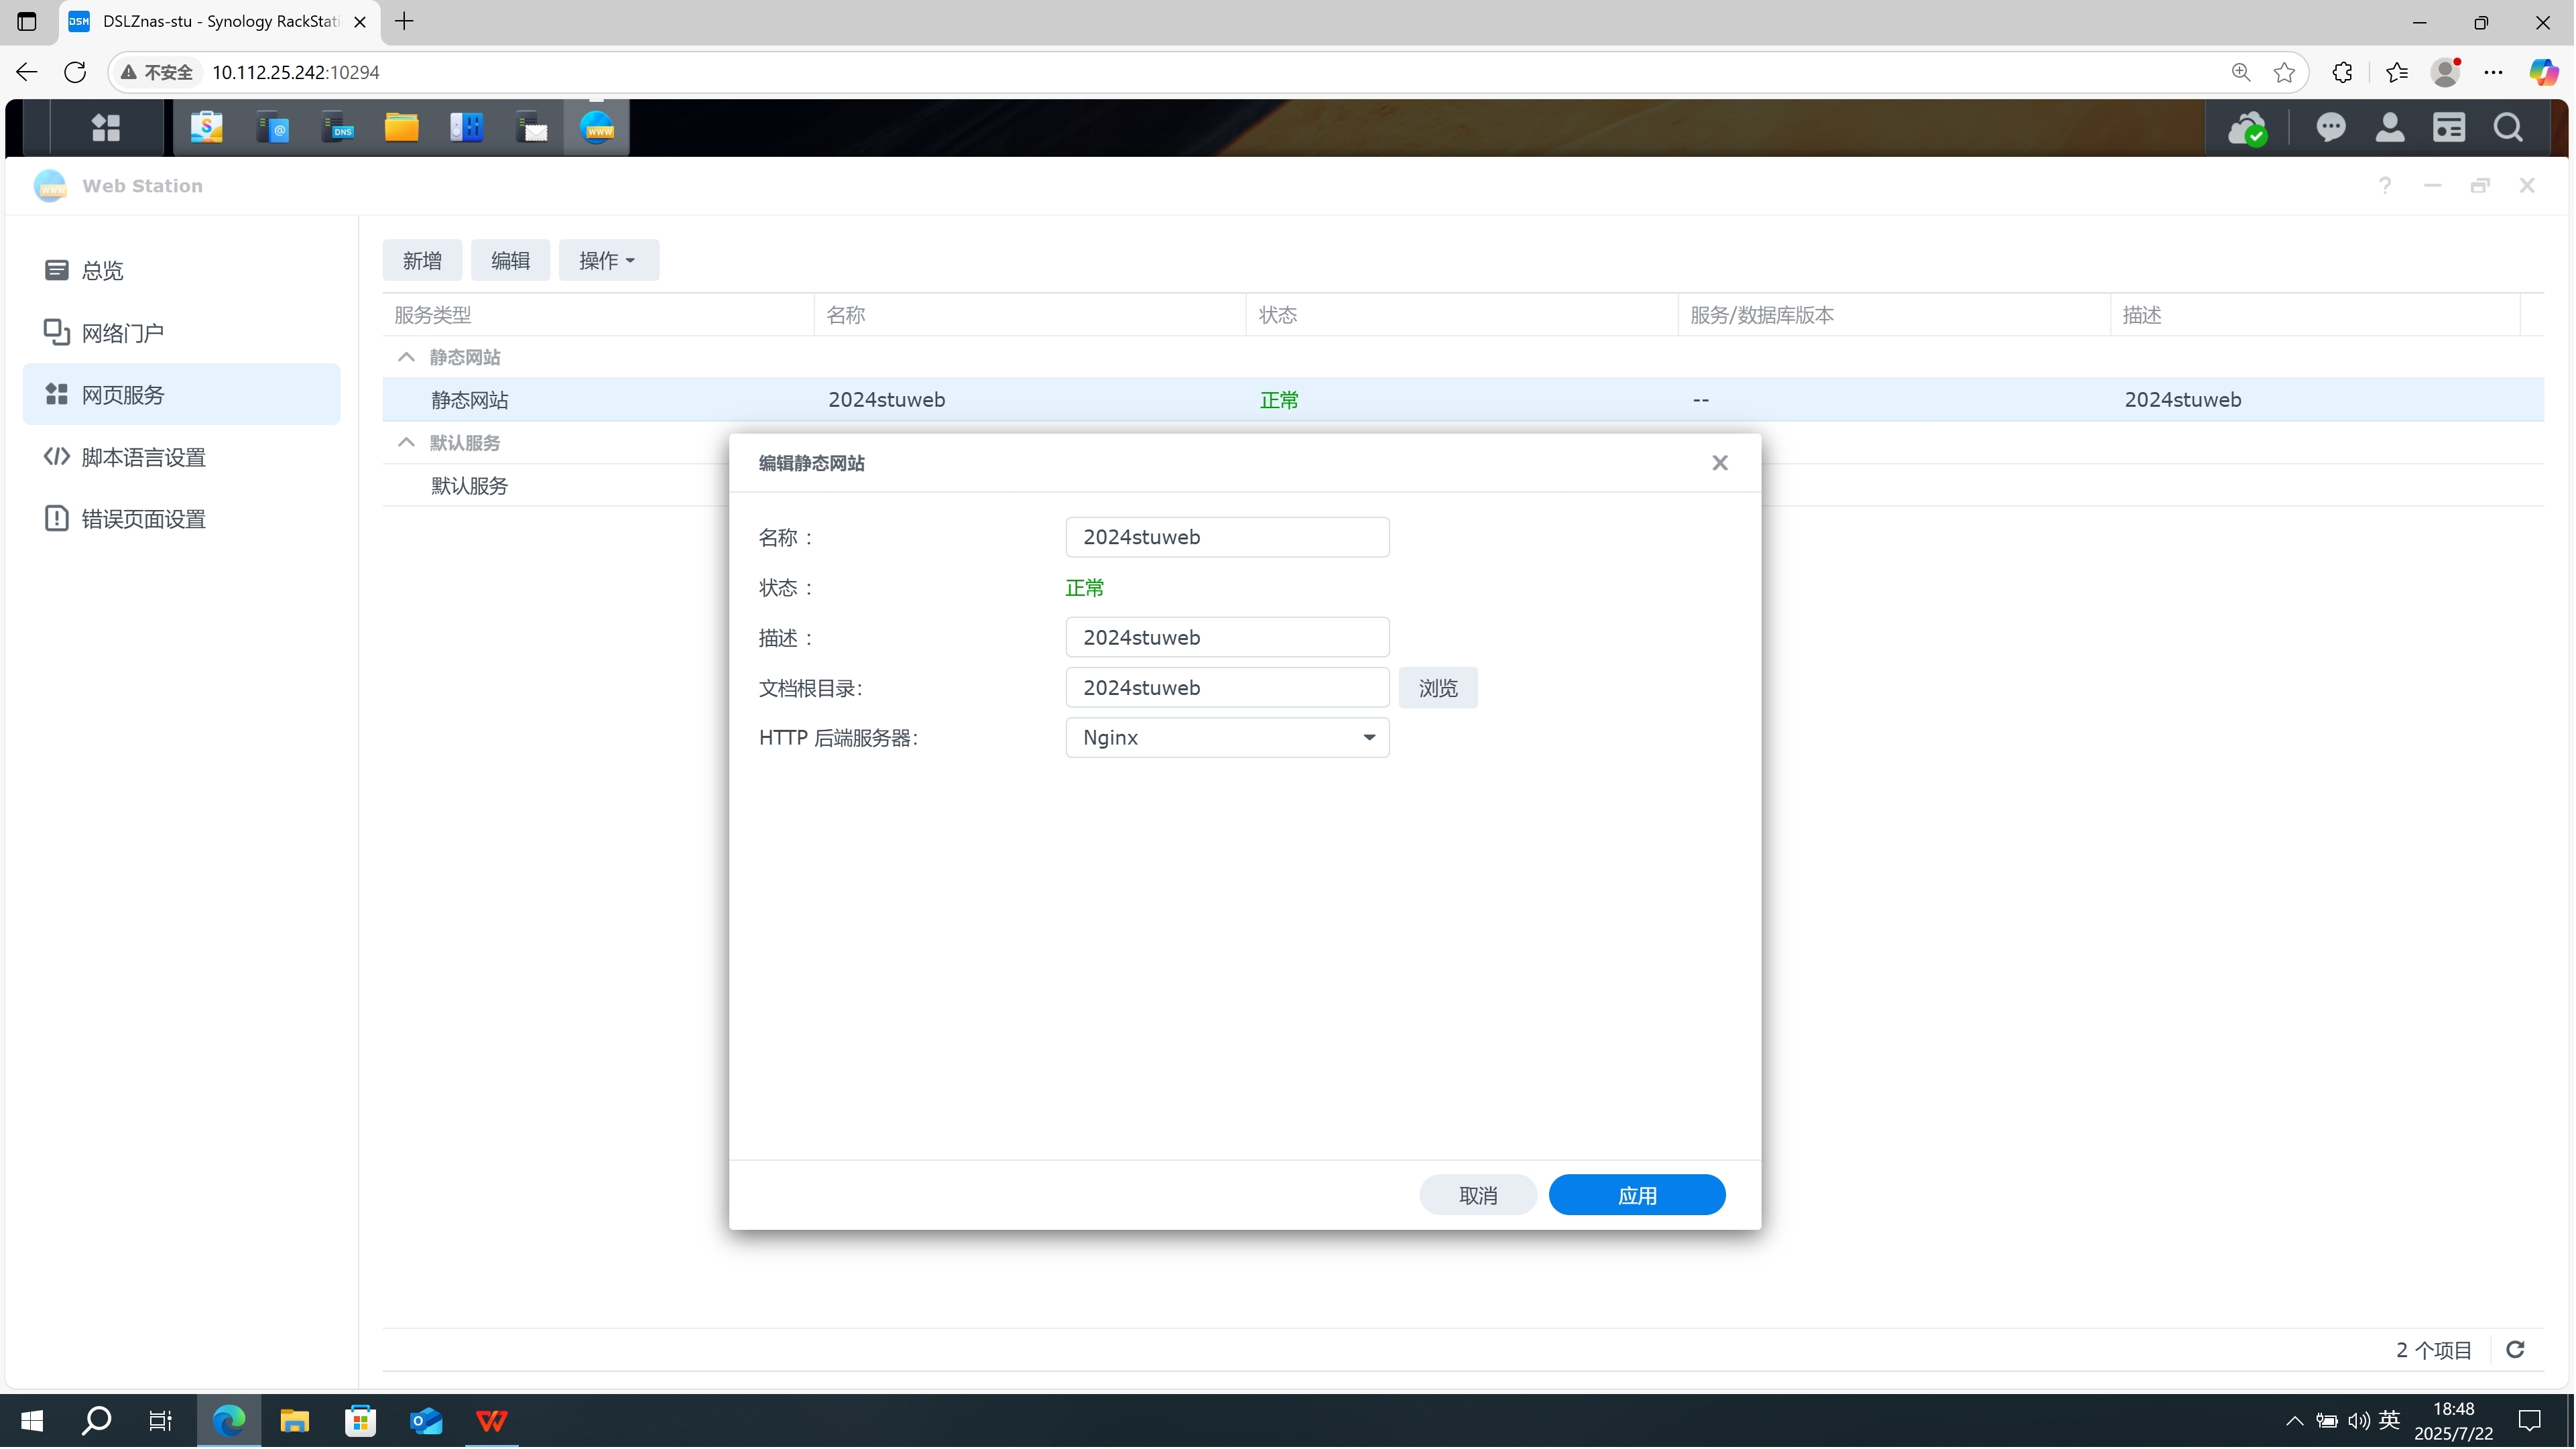Viewport: 2576px width, 1449px height.
Task: Open the Edge profile avatar
Action: [2446, 72]
